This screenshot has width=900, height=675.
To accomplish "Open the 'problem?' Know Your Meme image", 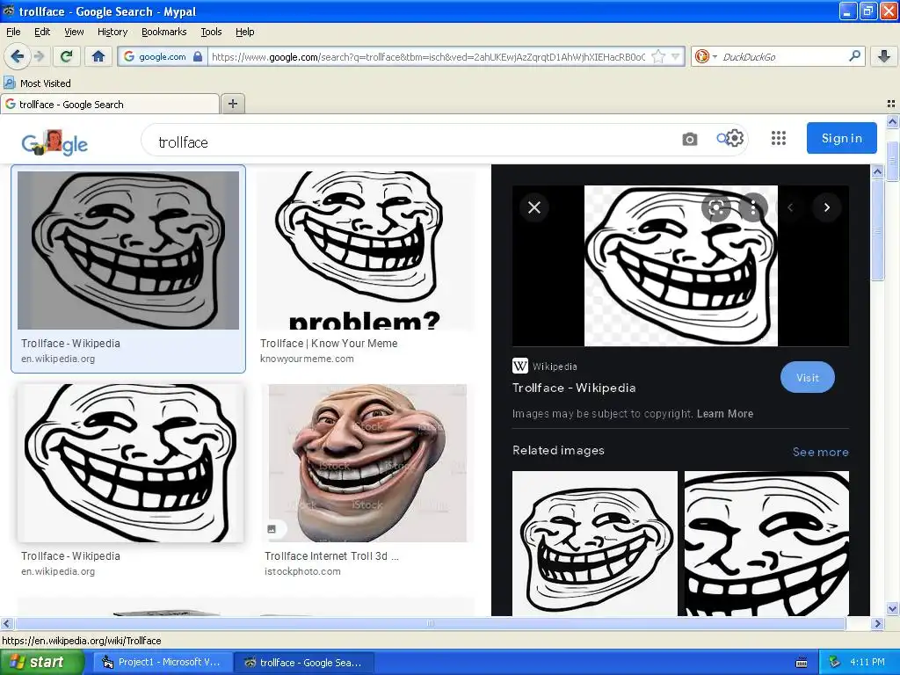I will [365, 250].
